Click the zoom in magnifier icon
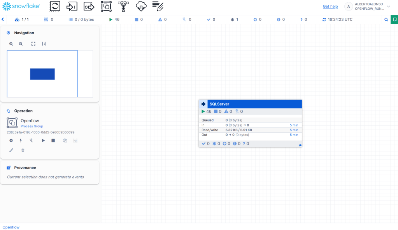Viewport: 398px width, 230px height. click(x=11, y=44)
